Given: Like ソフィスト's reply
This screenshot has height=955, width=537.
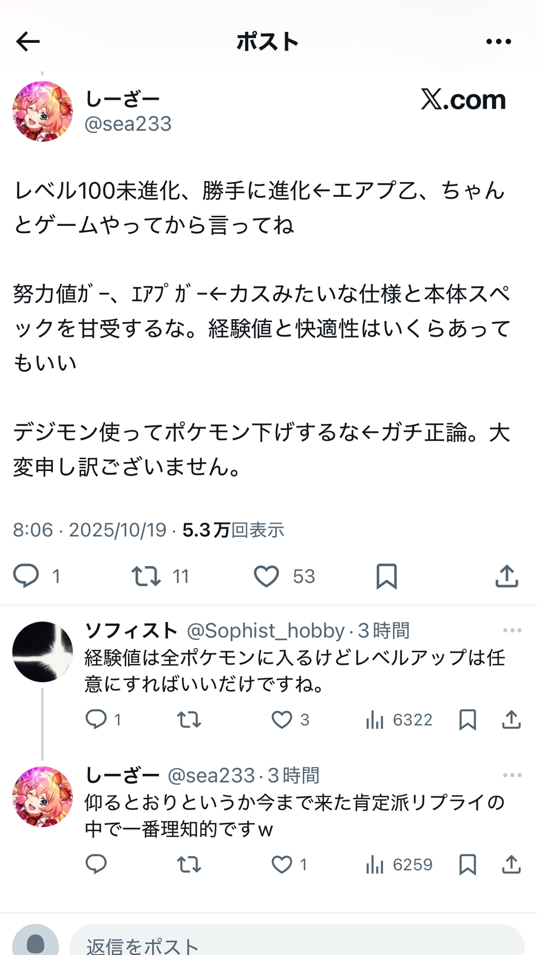Looking at the screenshot, I should coord(282,719).
